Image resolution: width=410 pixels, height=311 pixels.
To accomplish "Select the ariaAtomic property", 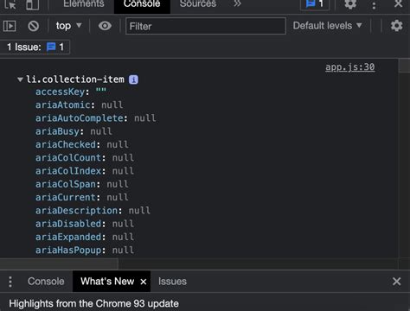I will [63, 105].
